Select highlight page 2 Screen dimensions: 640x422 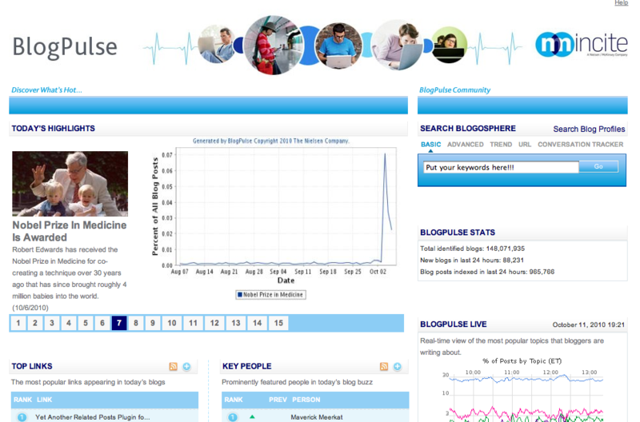[x=35, y=323]
